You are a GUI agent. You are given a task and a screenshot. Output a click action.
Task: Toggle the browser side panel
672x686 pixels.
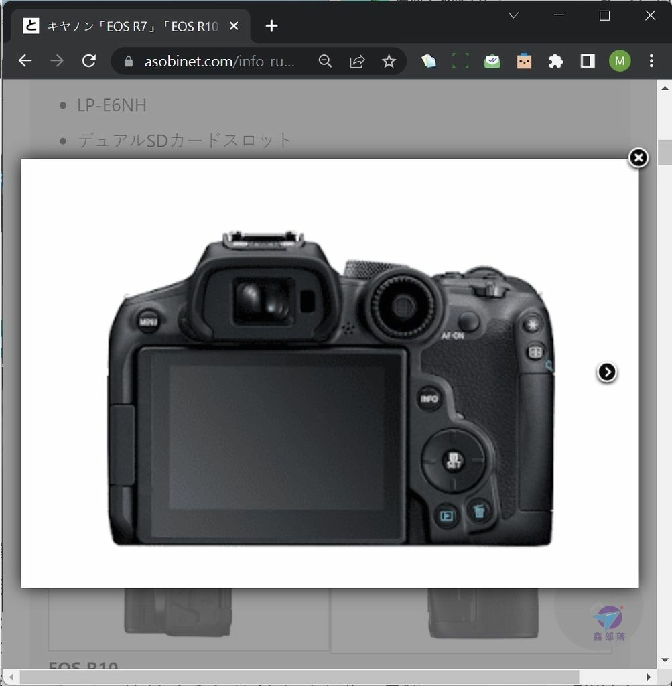coord(588,61)
